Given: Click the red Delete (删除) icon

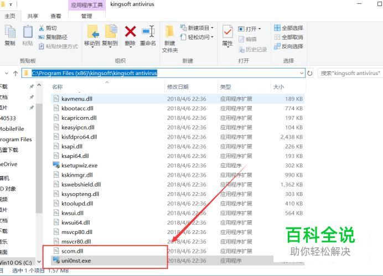Looking at the screenshot, I should (x=130, y=31).
